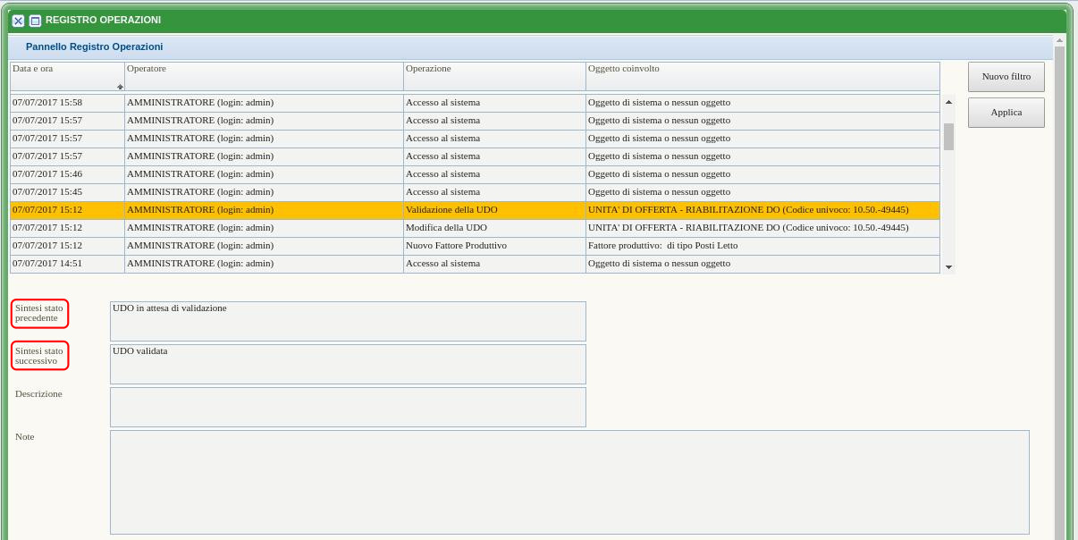Click the sort arrow in Data e ora header
Viewport: 1078px width, 540px height.
120,87
